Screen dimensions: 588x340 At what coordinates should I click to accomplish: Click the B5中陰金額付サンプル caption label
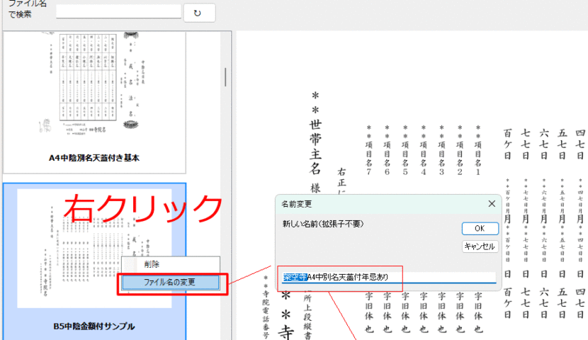coord(94,326)
